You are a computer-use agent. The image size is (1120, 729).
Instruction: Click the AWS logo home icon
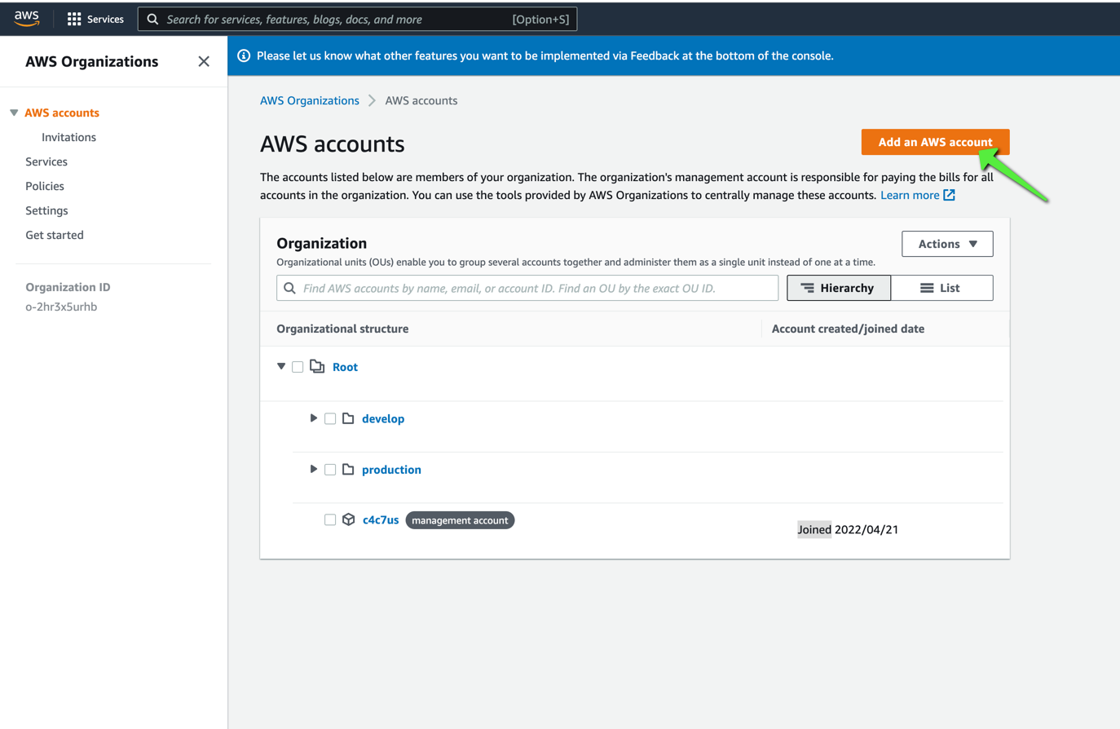[x=27, y=19]
